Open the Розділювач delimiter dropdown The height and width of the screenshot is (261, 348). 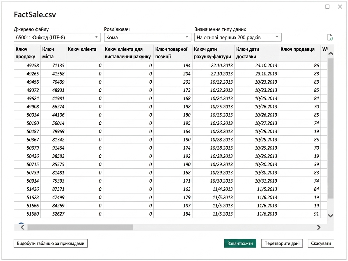(x=148, y=37)
